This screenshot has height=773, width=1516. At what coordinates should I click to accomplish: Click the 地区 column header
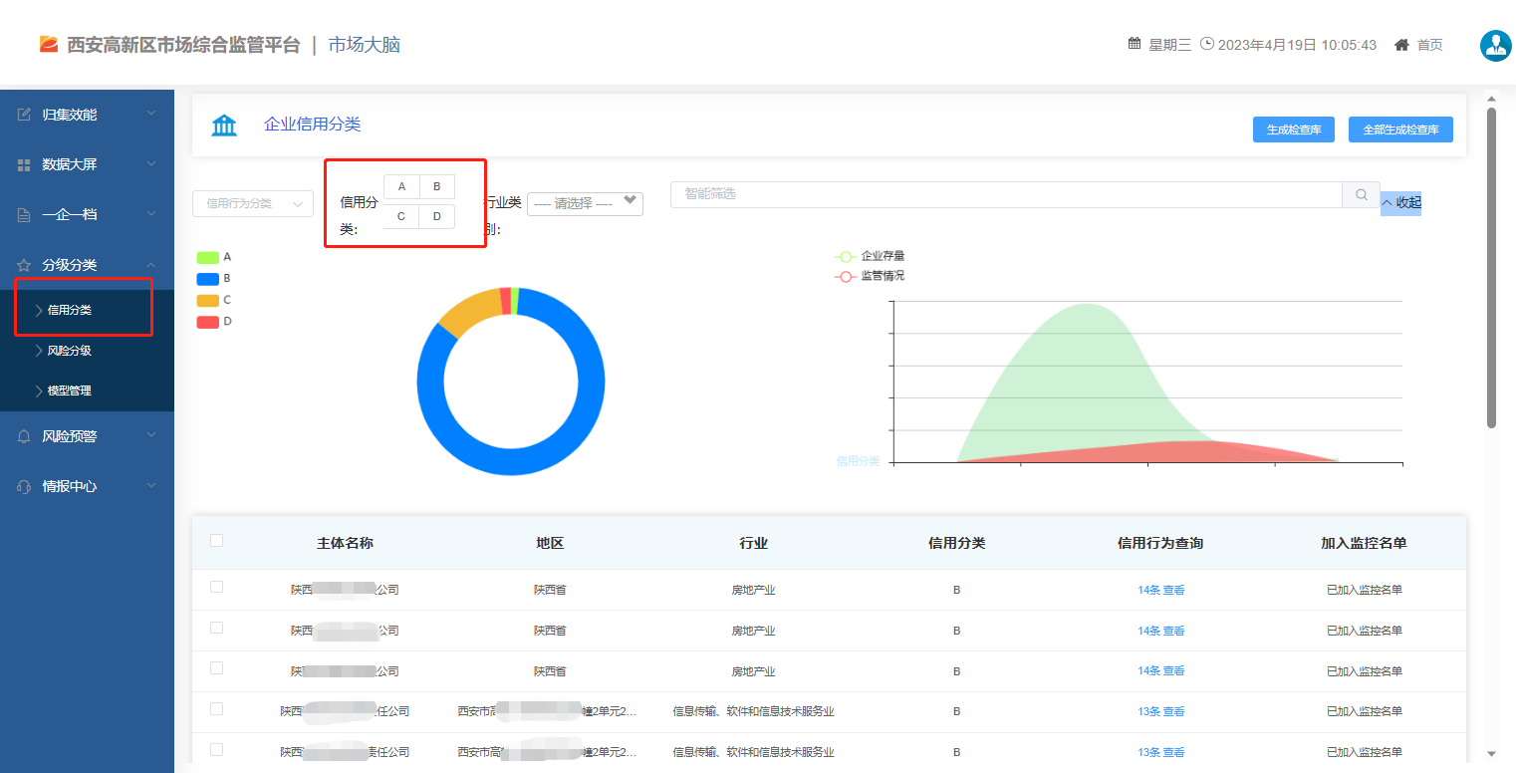pyautogui.click(x=550, y=543)
